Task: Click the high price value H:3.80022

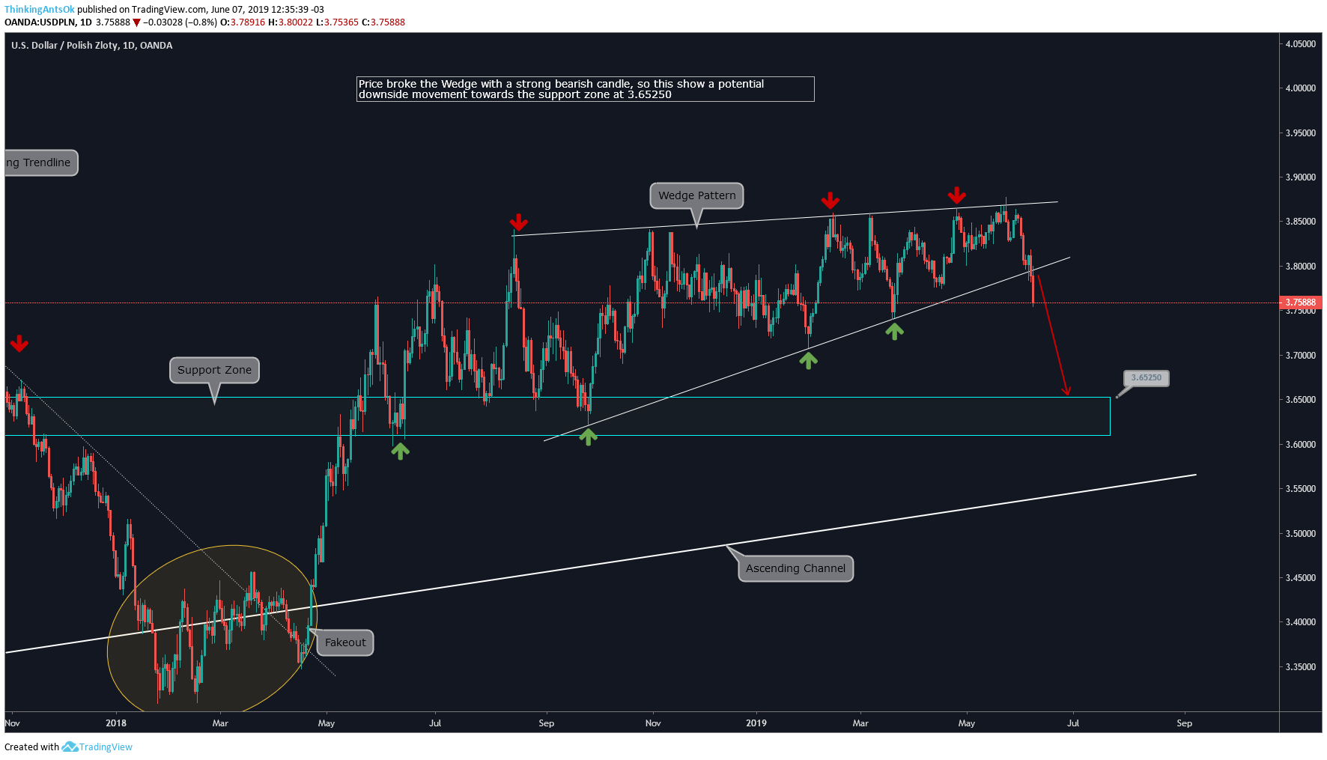Action: coord(291,22)
